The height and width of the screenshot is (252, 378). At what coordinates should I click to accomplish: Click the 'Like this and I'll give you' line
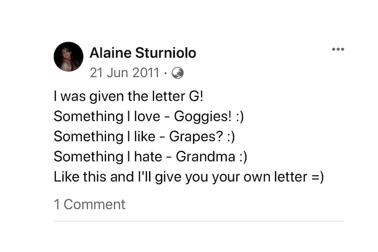click(x=189, y=177)
